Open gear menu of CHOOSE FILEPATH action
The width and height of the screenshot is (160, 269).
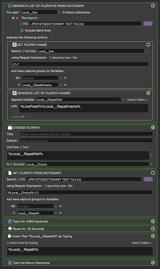153,127
